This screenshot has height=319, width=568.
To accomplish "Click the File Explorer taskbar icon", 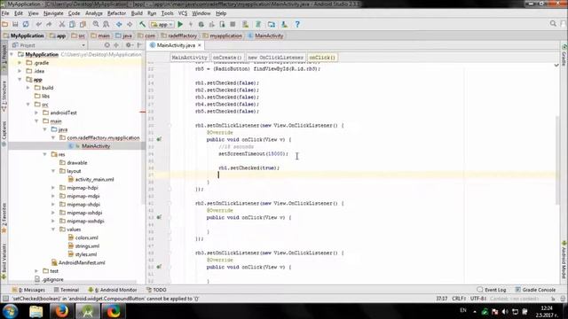I will [x=35, y=311].
